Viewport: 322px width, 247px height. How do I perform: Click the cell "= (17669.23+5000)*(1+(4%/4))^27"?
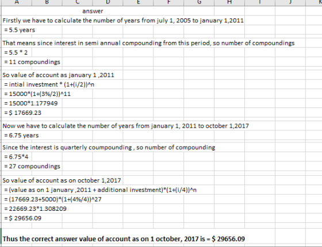52,199
